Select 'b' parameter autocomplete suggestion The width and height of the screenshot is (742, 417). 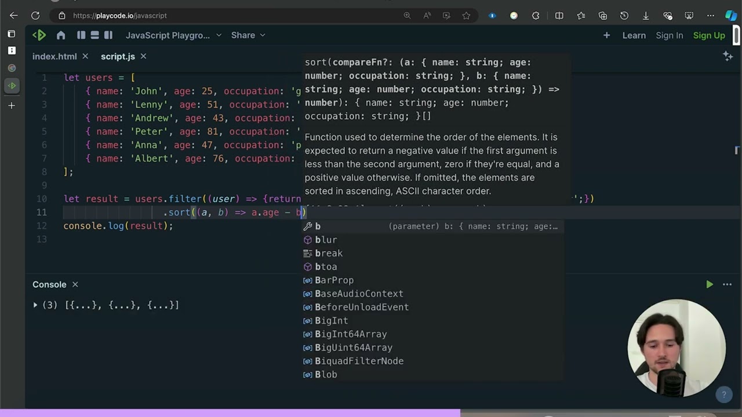433,226
